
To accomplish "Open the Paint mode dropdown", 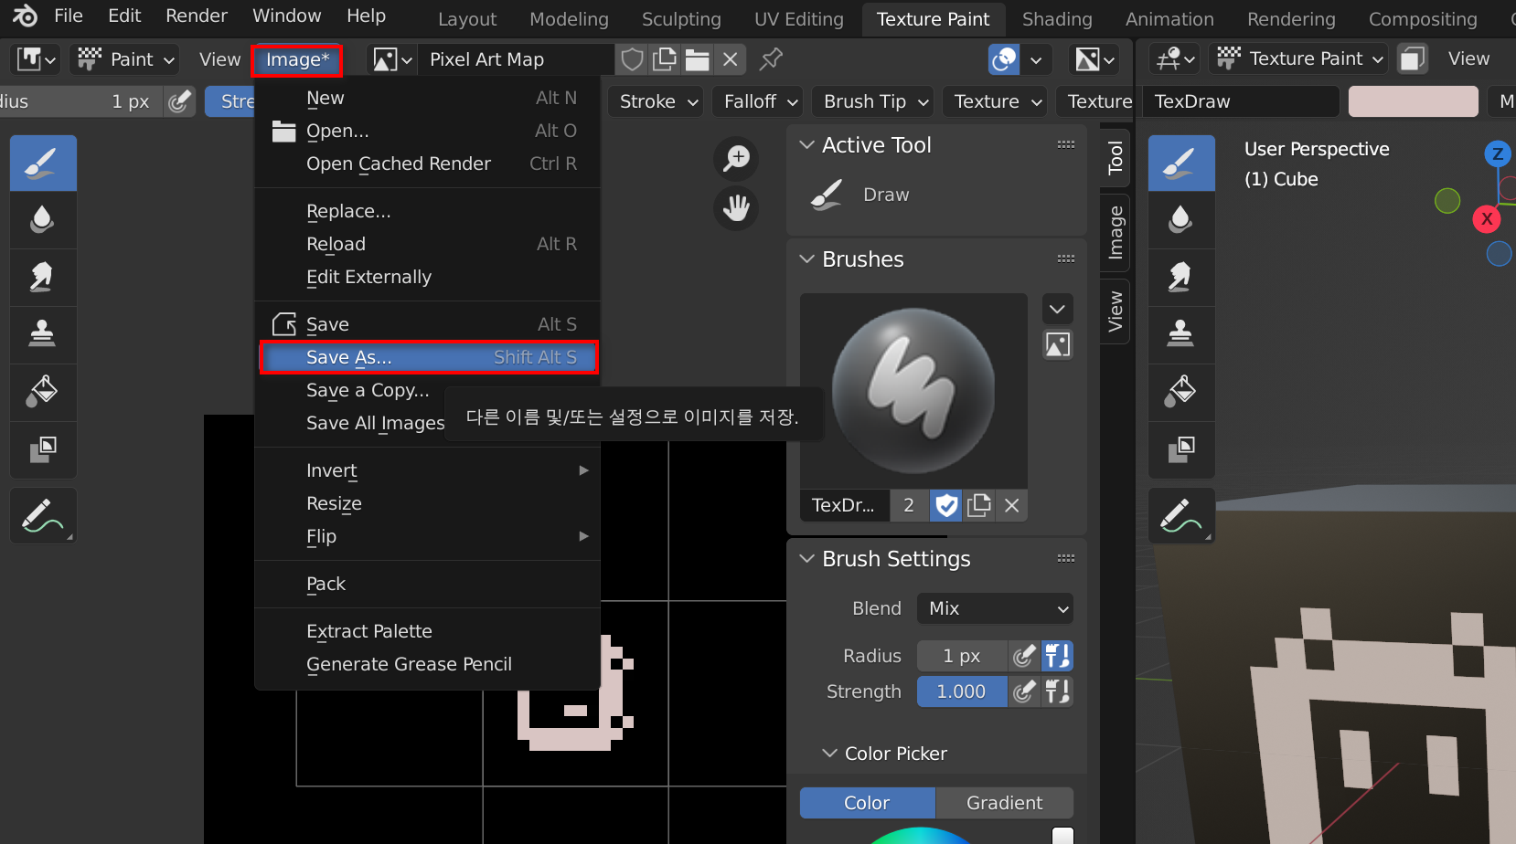I will coord(126,59).
